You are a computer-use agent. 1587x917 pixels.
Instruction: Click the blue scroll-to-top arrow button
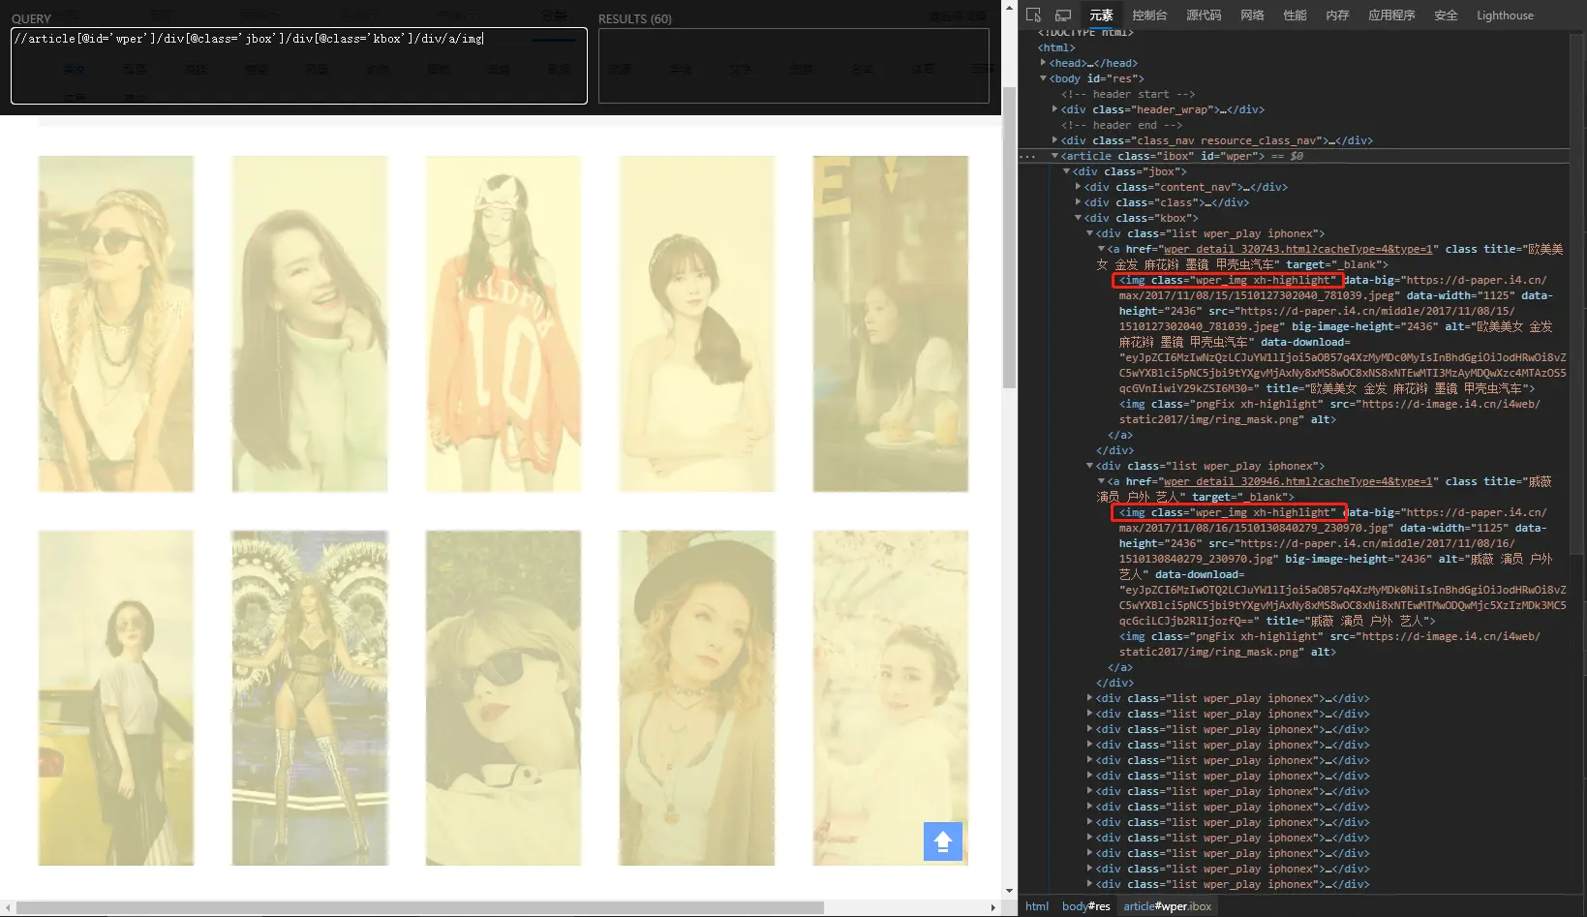pyautogui.click(x=942, y=841)
